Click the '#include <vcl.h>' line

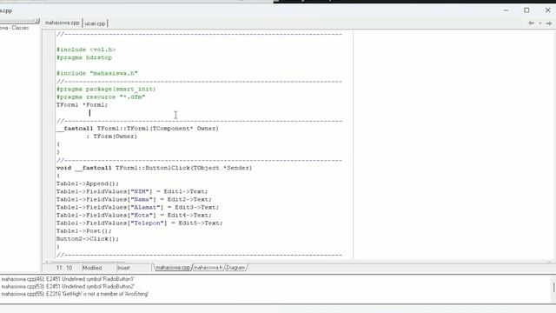tap(86, 50)
